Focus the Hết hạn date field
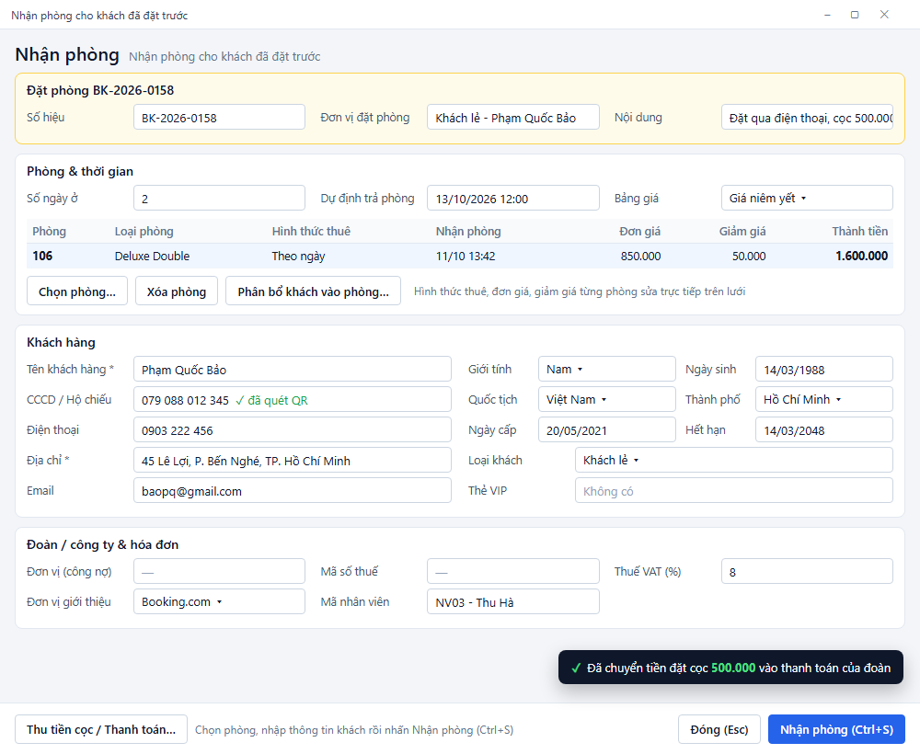The width and height of the screenshot is (920, 754). tap(823, 429)
